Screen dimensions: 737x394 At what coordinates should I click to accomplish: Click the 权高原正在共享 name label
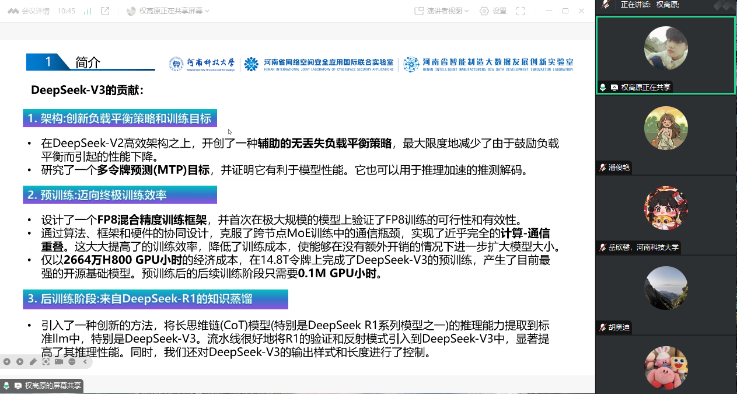click(645, 88)
